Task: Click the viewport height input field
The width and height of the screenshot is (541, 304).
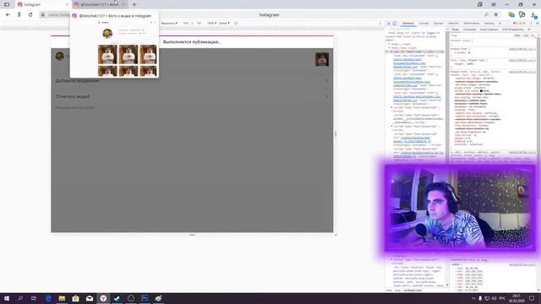Action: click(199, 23)
